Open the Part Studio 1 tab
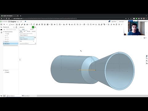This screenshot has height=111, width=148. (x=11, y=96)
